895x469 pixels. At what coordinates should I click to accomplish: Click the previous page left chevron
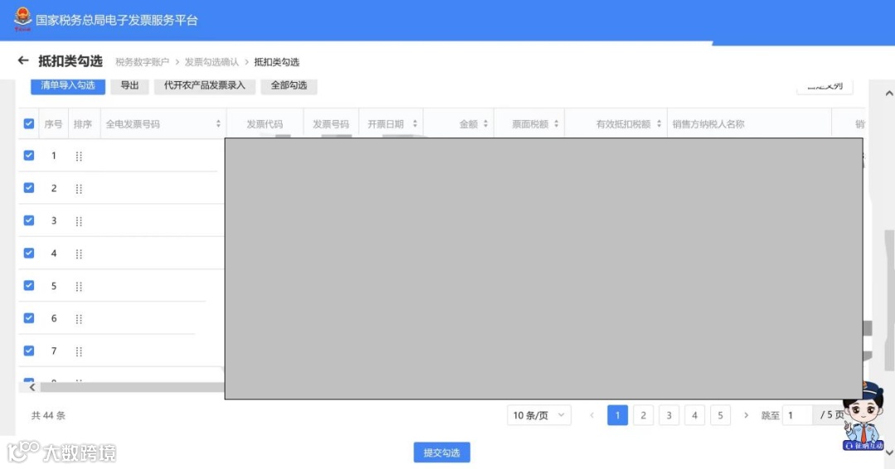pos(592,415)
